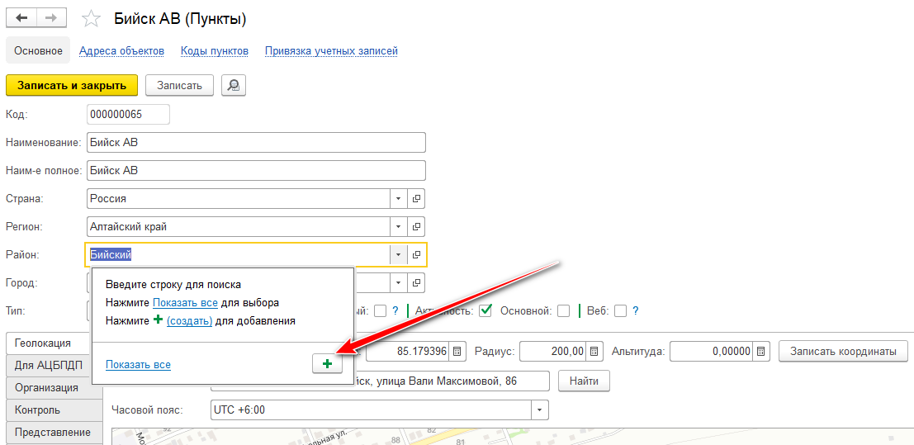This screenshot has width=914, height=445.
Task: Switch to Адреса объектов tab
Action: pos(121,51)
